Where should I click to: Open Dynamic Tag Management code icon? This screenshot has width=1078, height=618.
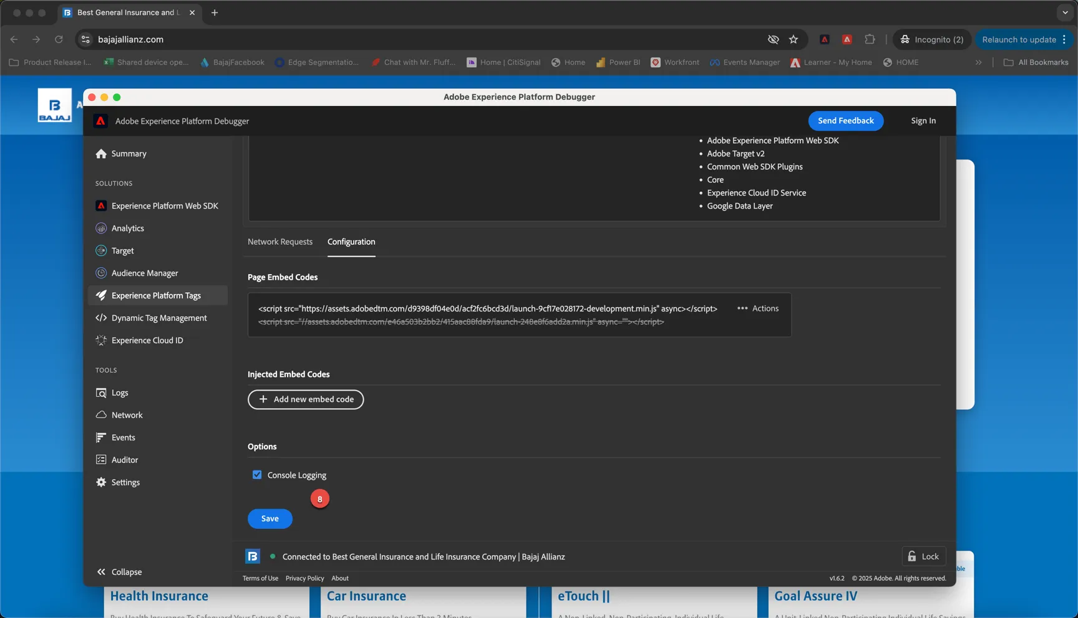101,318
